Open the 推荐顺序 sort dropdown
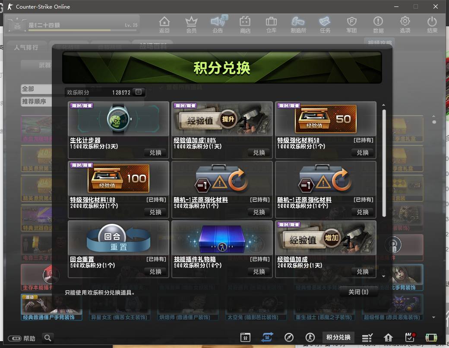Screen dimensions: 449x348 tap(36, 101)
